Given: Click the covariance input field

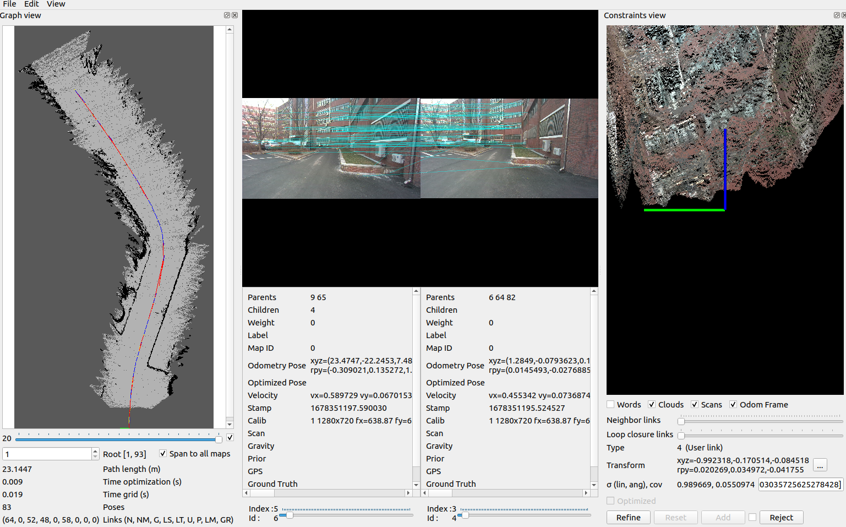Looking at the screenshot, I should point(800,485).
